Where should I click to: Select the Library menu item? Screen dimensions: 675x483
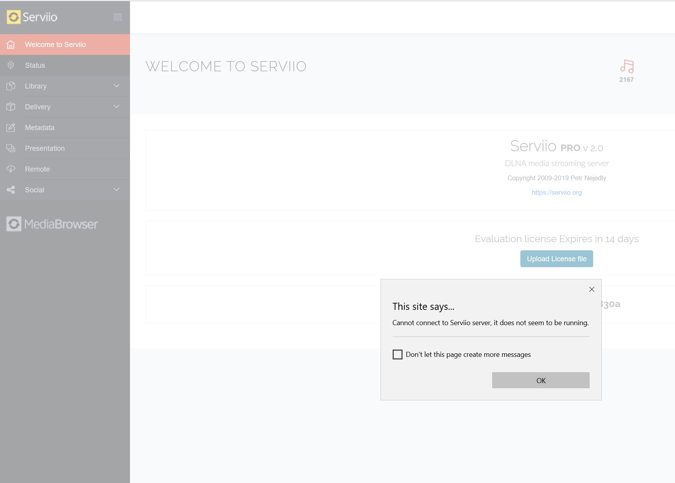[x=65, y=86]
